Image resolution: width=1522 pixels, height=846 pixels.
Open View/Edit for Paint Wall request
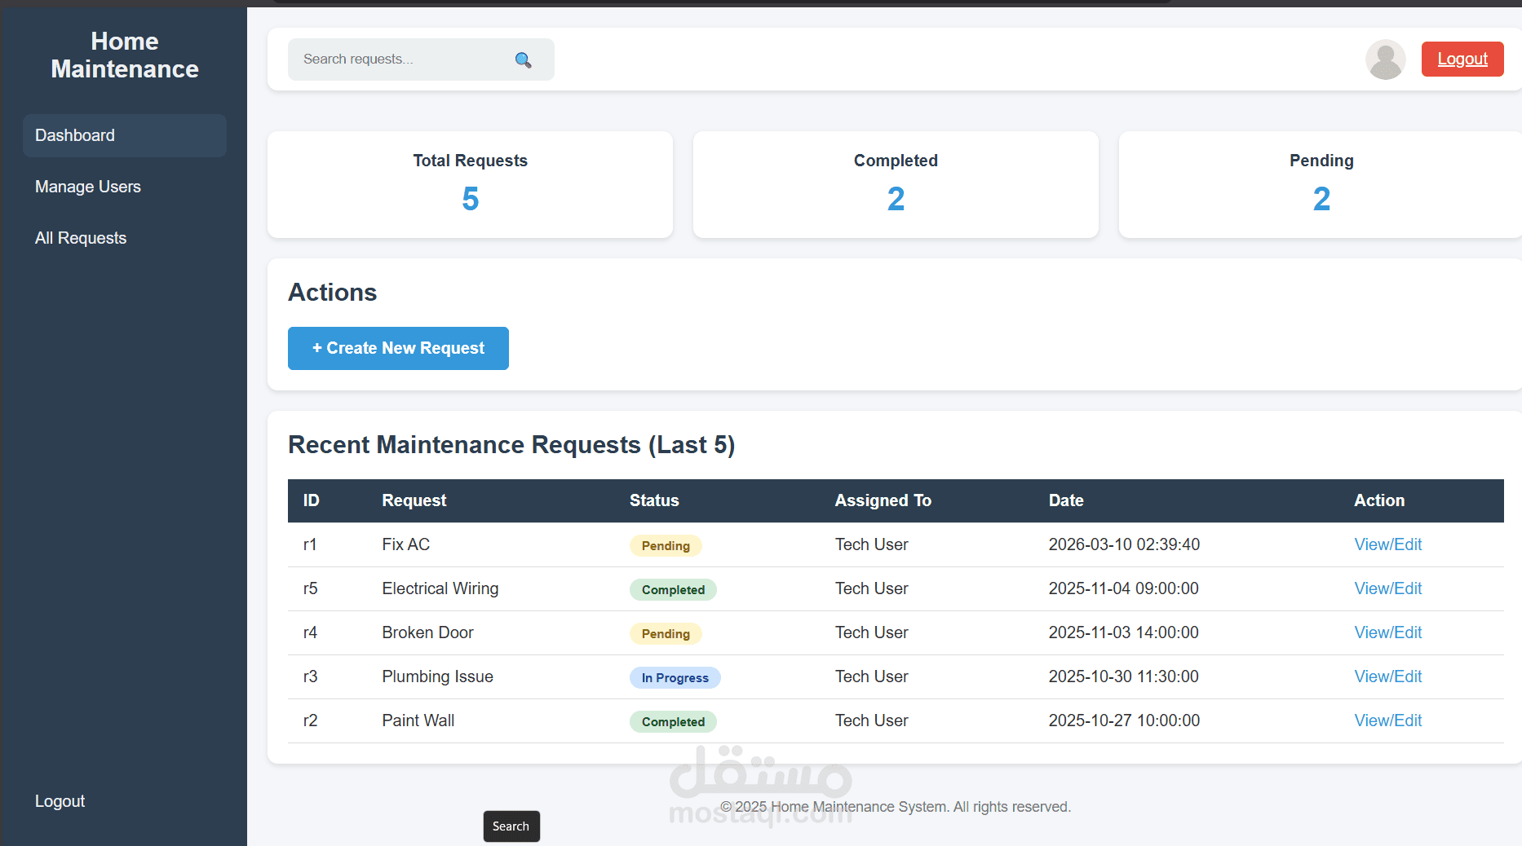[x=1387, y=720]
